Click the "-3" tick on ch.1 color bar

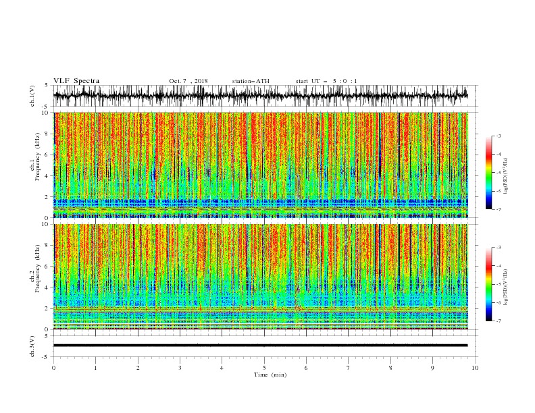click(499, 136)
